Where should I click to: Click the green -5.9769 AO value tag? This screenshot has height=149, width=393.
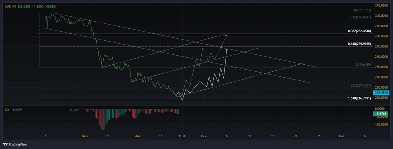(381, 114)
